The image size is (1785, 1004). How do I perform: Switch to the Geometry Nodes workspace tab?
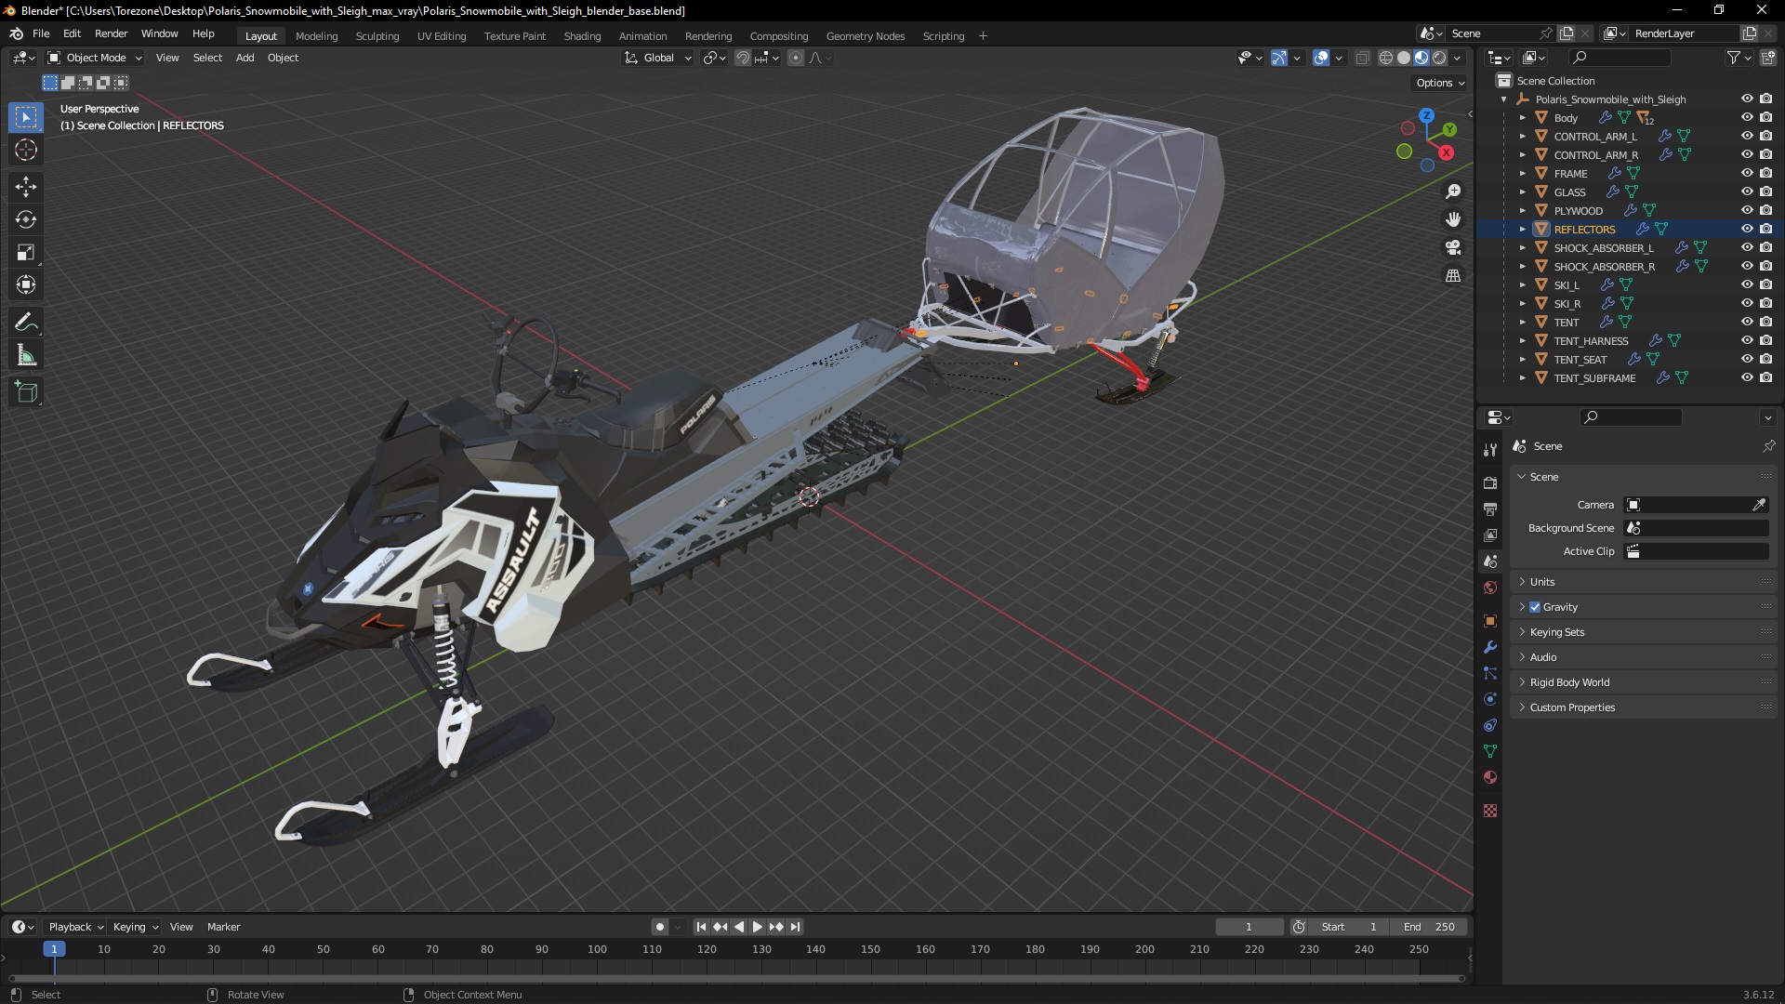[865, 36]
